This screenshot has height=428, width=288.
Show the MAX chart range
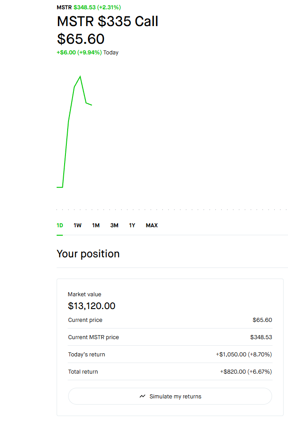click(151, 225)
